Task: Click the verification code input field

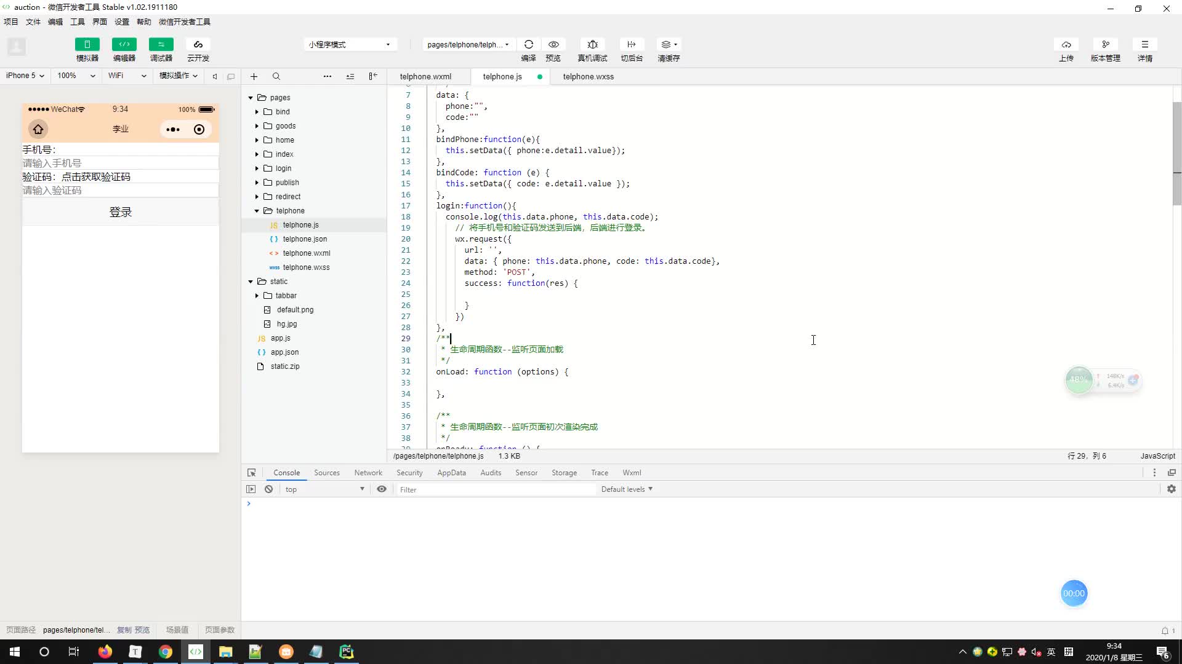Action: click(x=121, y=190)
